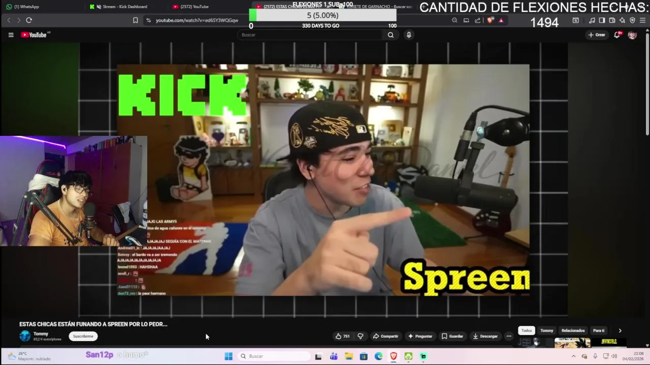Click the taskbar Buscar search box
This screenshot has width=650, height=365.
click(274, 356)
